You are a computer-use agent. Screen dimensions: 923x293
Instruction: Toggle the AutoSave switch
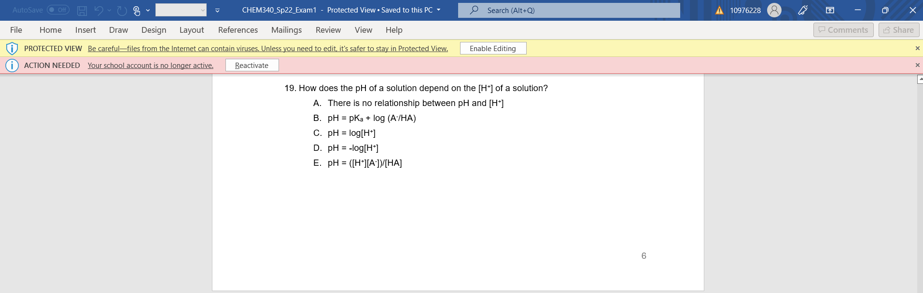pyautogui.click(x=58, y=10)
